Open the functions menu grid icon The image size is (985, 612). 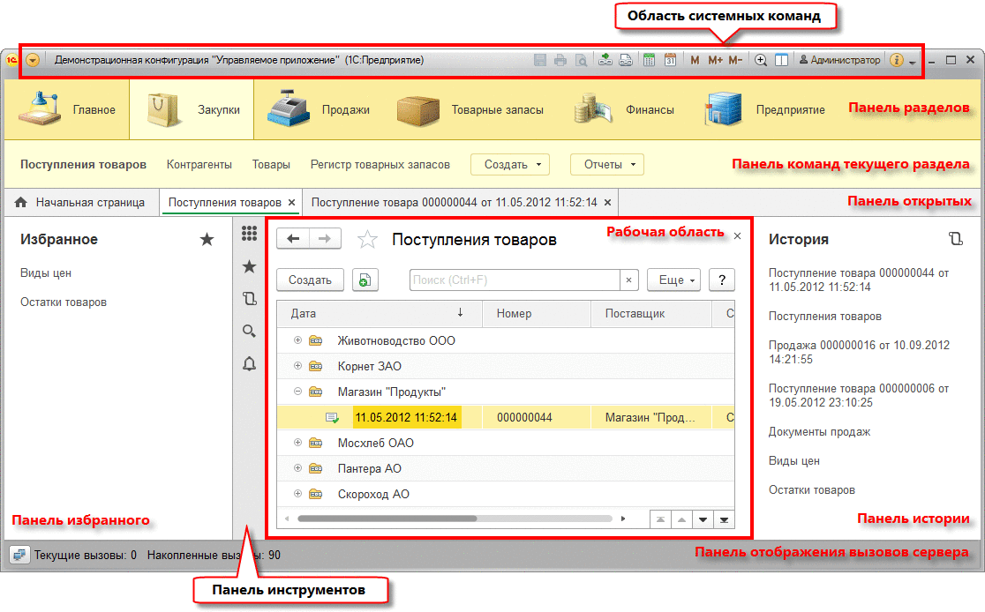(250, 234)
